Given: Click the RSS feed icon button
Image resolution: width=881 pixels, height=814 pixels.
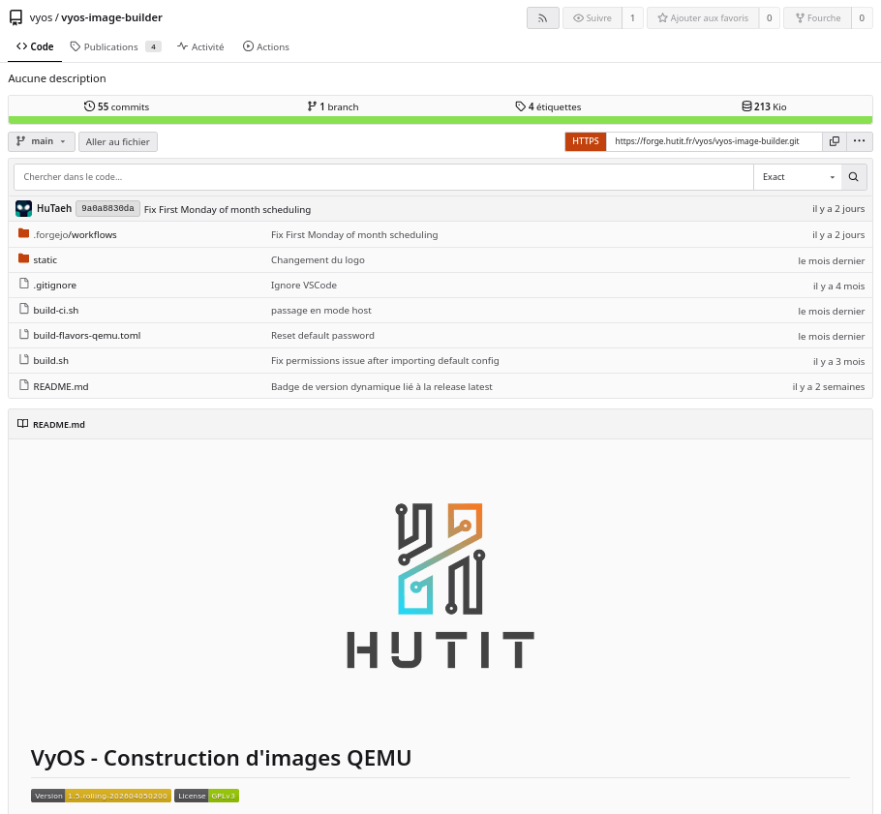Looking at the screenshot, I should pyautogui.click(x=543, y=18).
